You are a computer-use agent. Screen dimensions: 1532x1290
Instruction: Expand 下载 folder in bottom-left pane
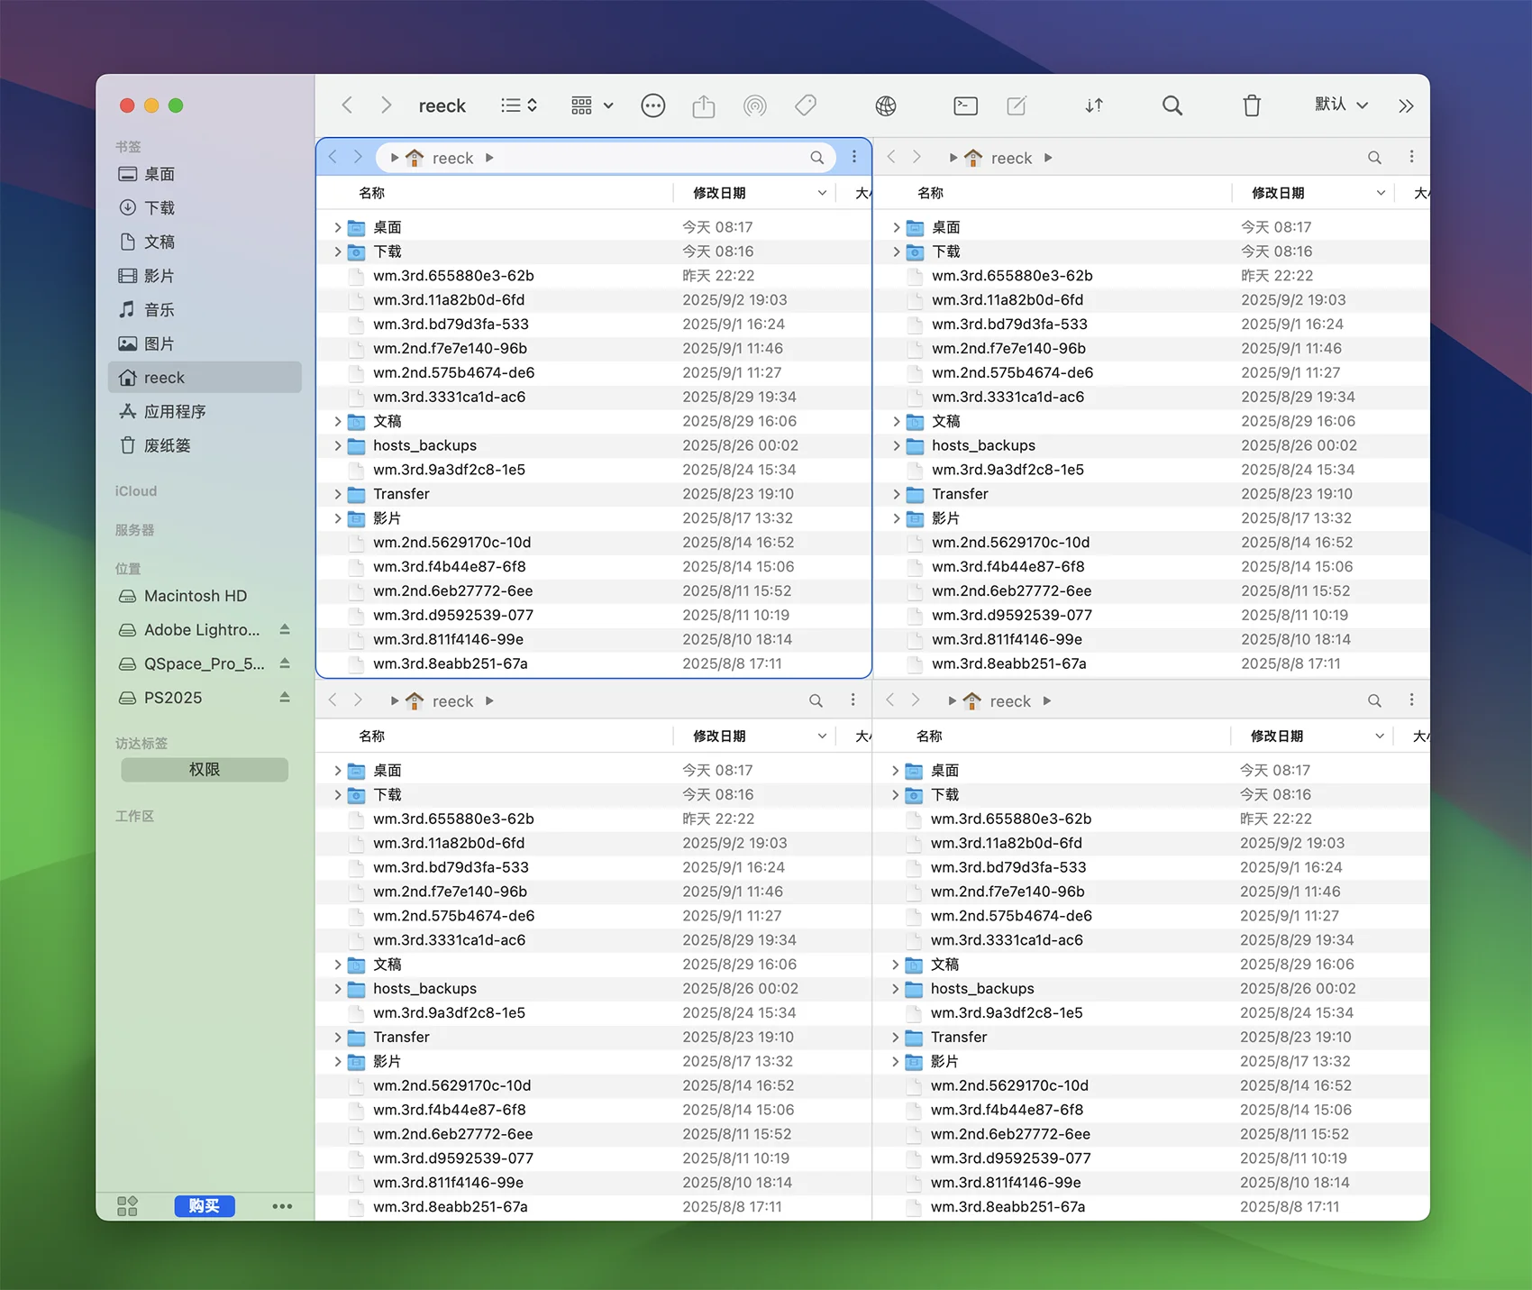pos(338,795)
